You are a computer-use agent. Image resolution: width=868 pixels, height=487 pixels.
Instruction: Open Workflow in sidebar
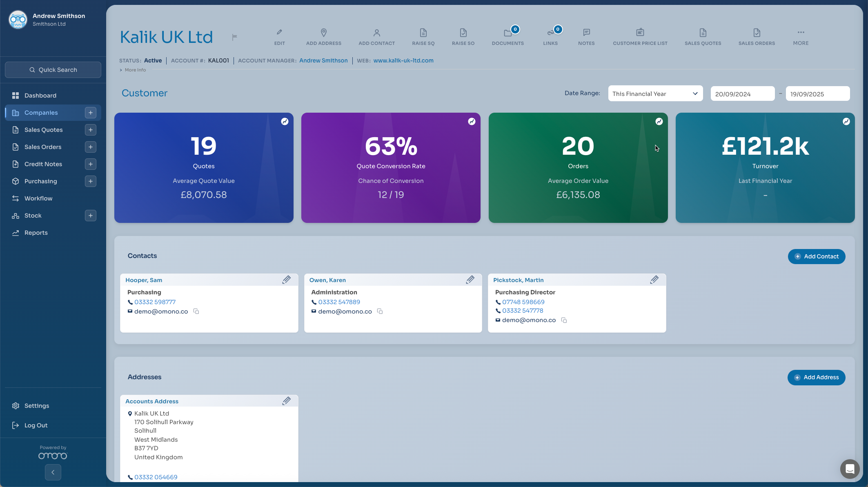coord(53,198)
